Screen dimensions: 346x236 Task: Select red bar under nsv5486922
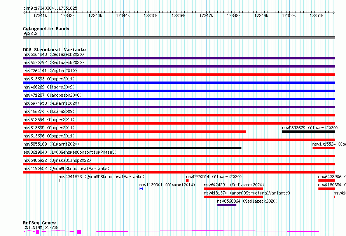click(x=179, y=164)
